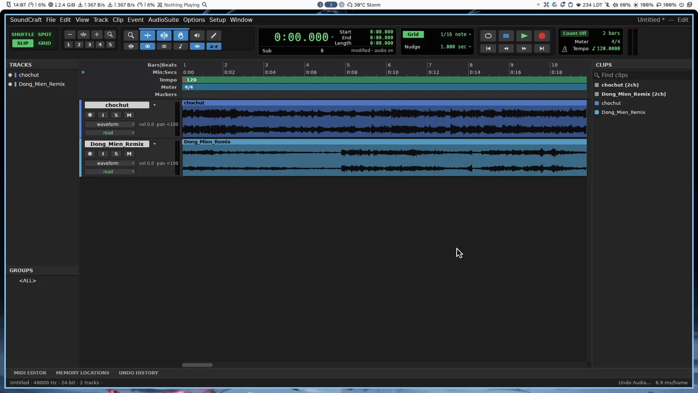Open the main counter format dropdown arrow

pos(332,37)
